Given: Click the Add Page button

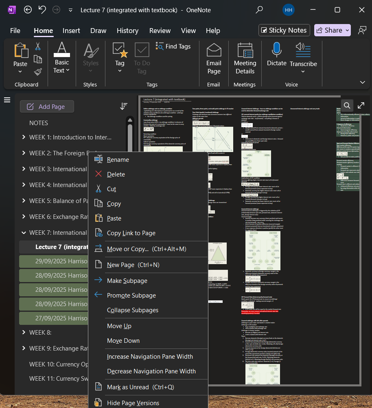Looking at the screenshot, I should point(47,106).
